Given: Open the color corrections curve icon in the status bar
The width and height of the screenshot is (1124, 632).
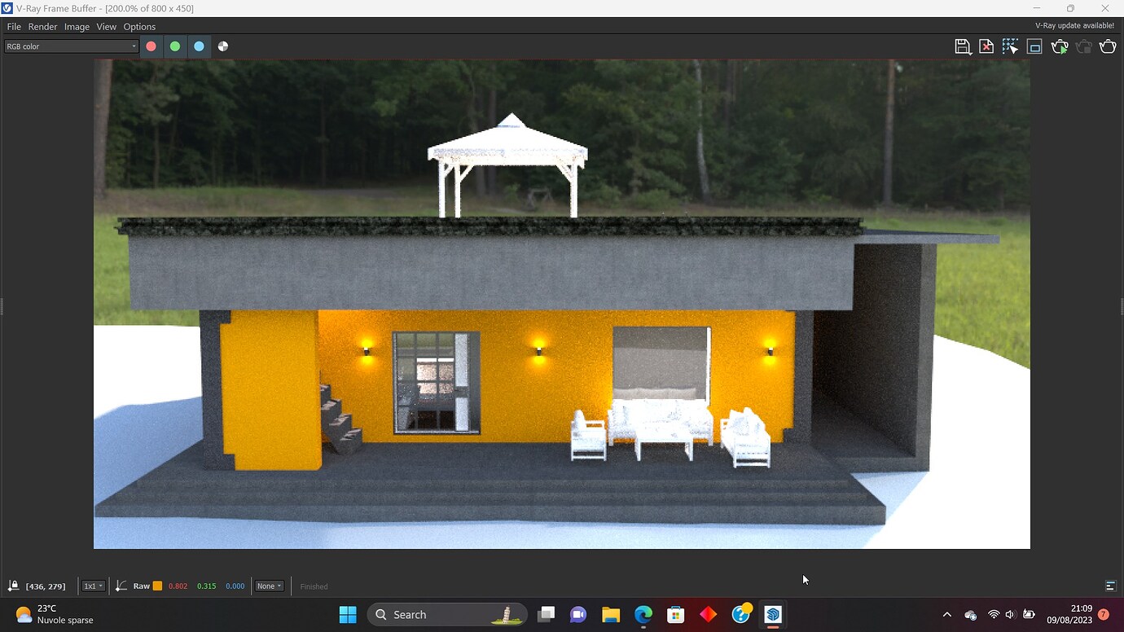Looking at the screenshot, I should point(121,586).
